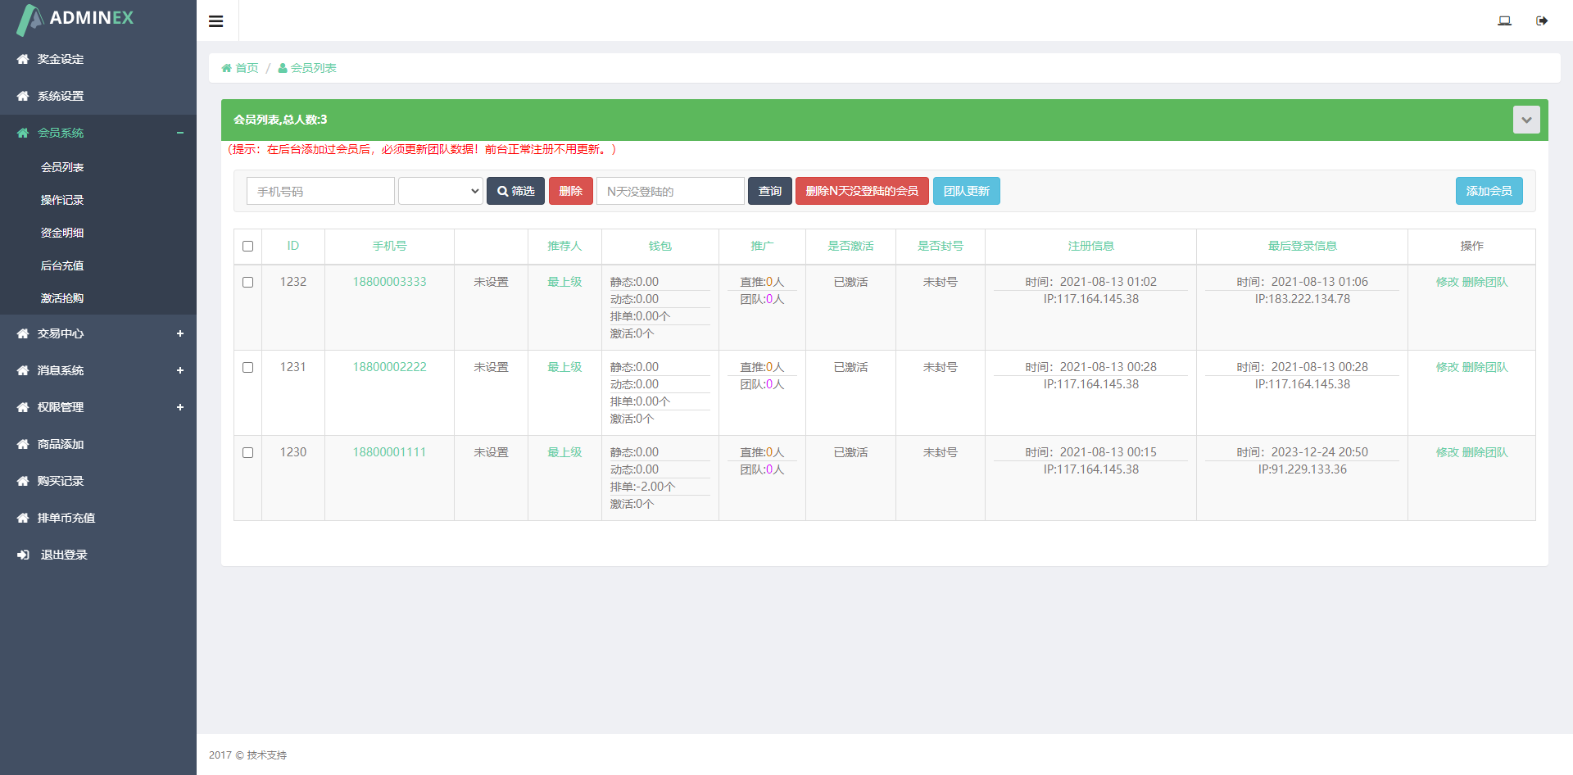Check the checkbox for member ID 1231
Image resolution: width=1573 pixels, height=775 pixels.
click(x=247, y=367)
